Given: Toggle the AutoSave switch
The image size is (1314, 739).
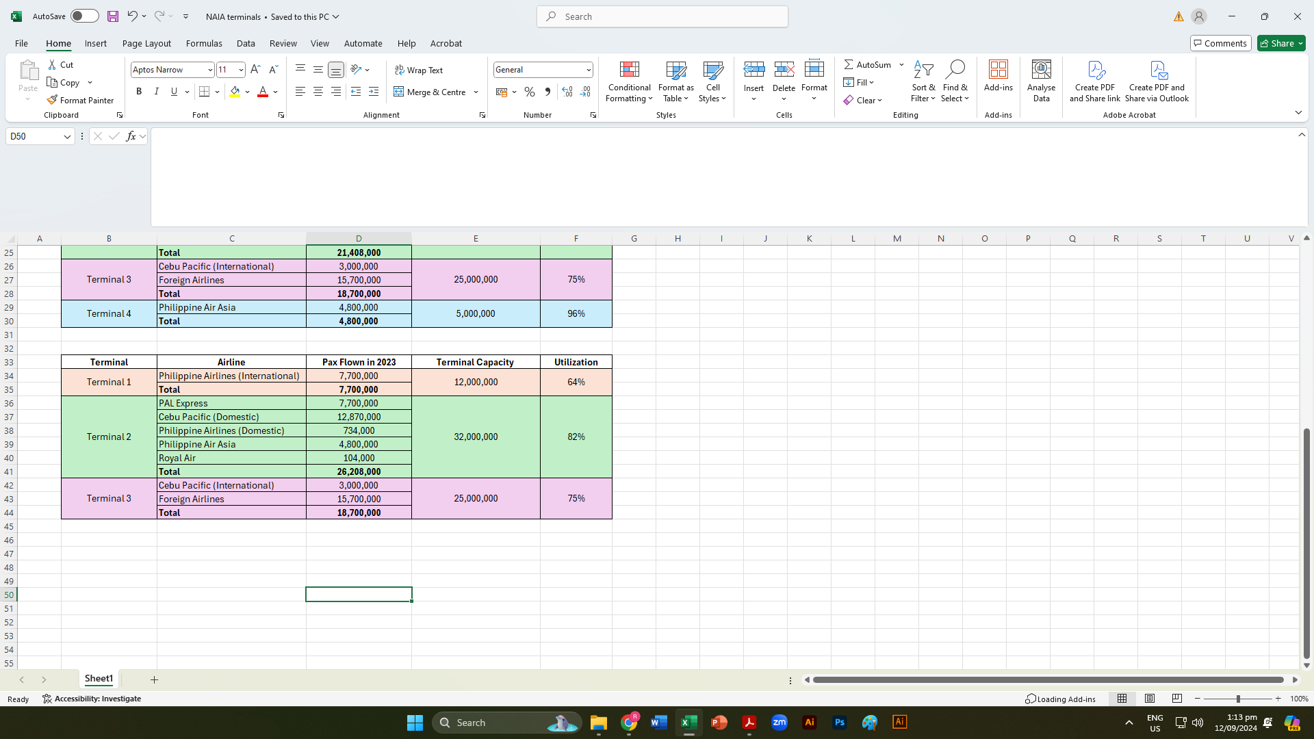Looking at the screenshot, I should pyautogui.click(x=84, y=16).
